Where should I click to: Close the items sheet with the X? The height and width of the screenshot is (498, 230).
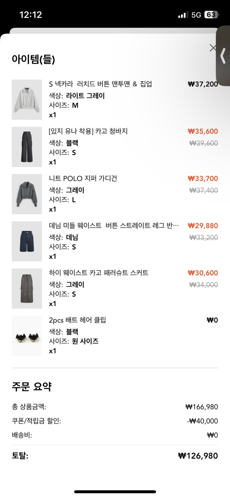[213, 48]
